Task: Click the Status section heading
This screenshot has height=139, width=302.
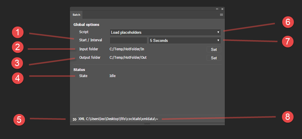Action: (x=79, y=69)
